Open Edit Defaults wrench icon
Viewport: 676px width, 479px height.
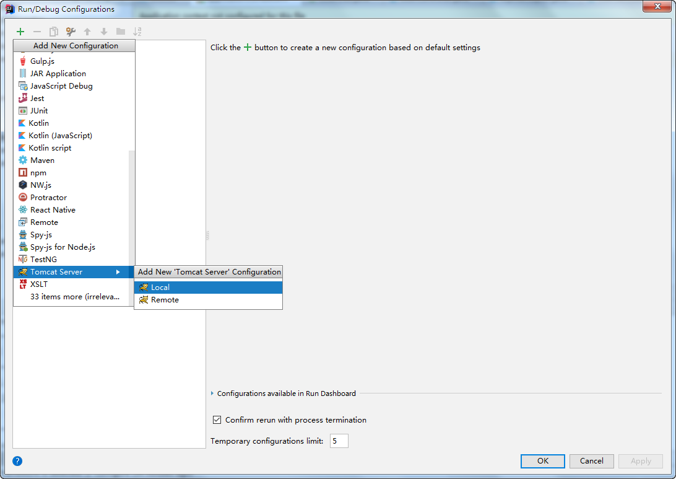(71, 32)
